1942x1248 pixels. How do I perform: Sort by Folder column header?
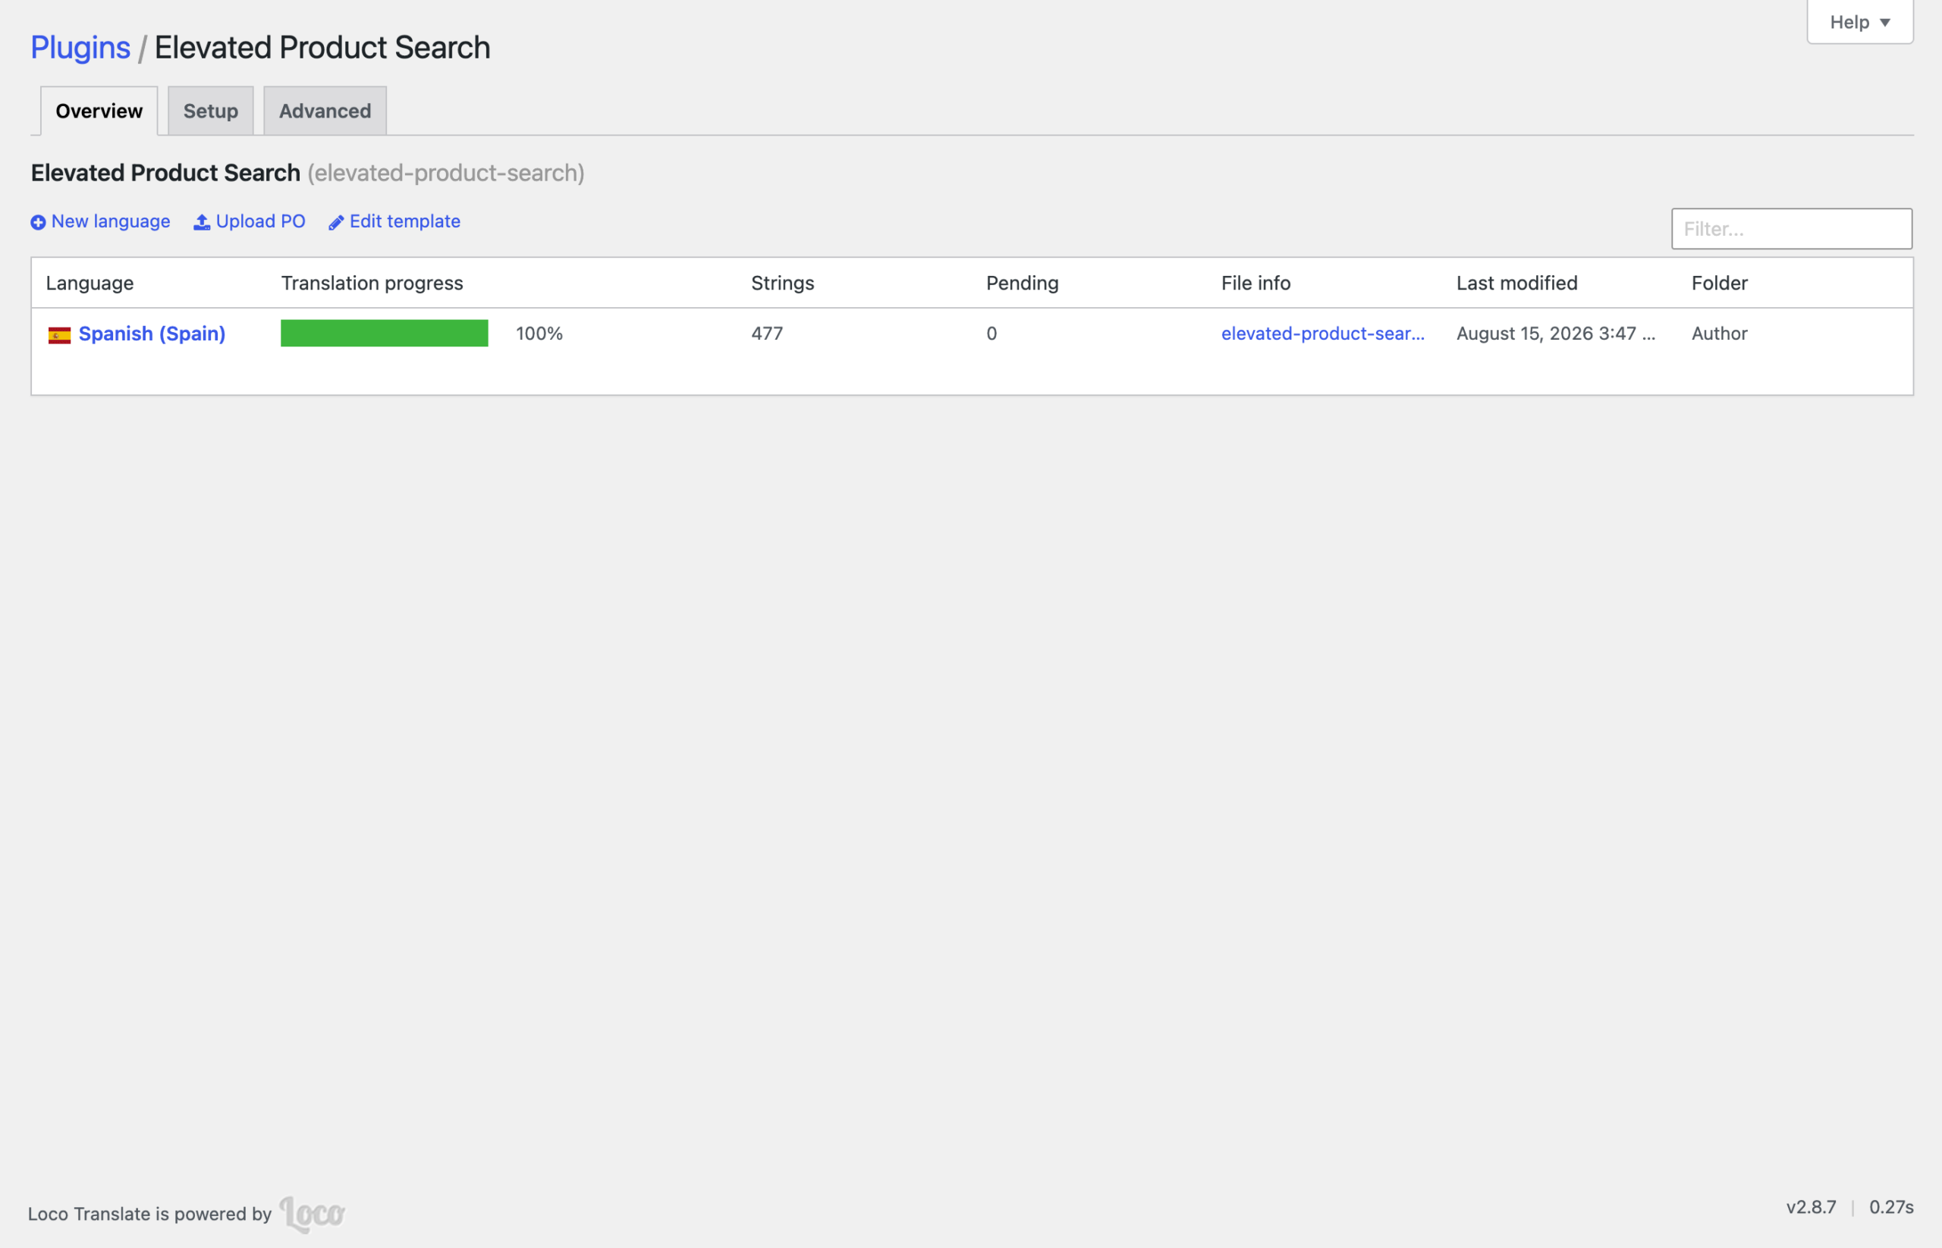1720,283
